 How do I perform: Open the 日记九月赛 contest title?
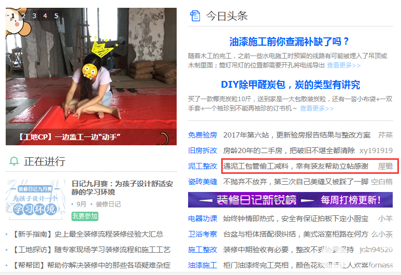(122, 188)
